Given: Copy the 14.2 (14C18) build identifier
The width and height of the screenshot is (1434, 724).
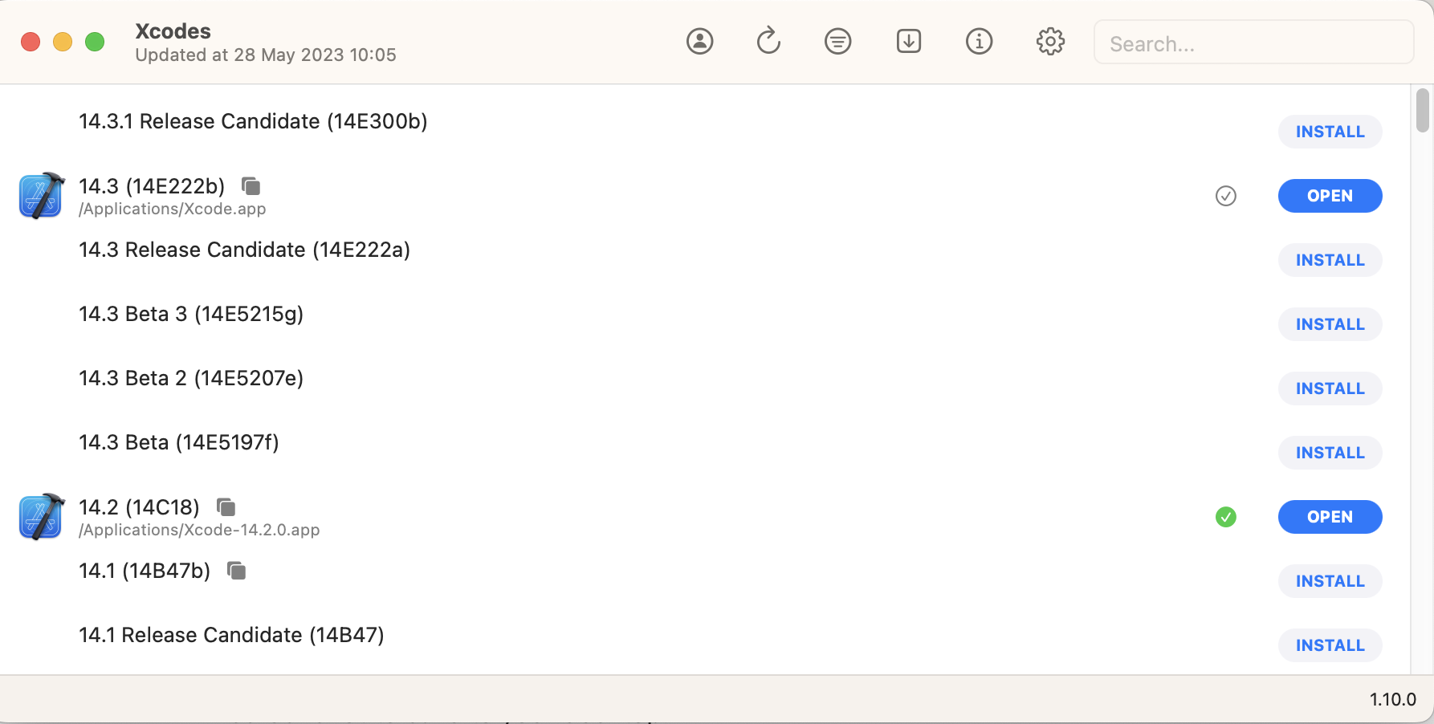Looking at the screenshot, I should click(x=226, y=507).
